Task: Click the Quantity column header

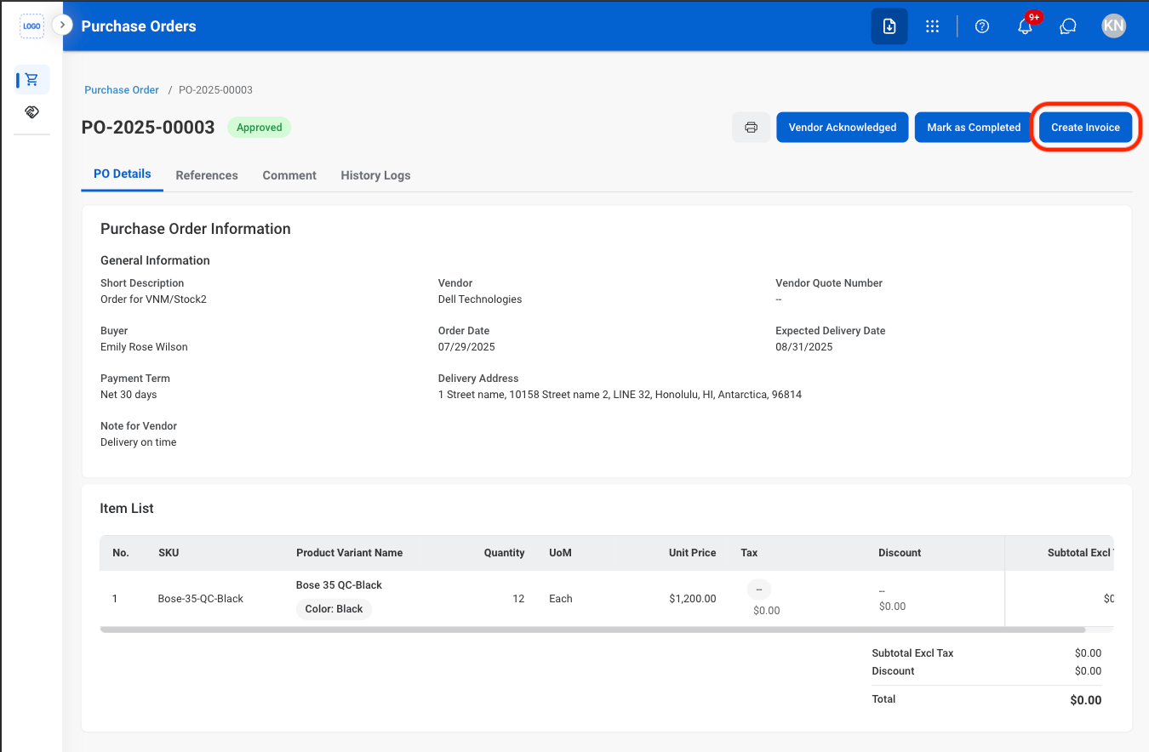Action: pos(505,553)
